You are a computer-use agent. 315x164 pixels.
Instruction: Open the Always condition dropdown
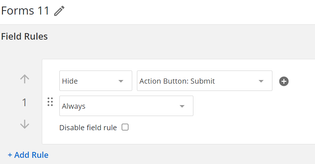[x=126, y=106]
